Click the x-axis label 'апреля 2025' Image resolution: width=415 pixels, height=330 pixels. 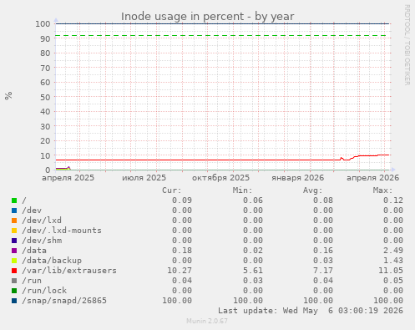tap(68, 178)
